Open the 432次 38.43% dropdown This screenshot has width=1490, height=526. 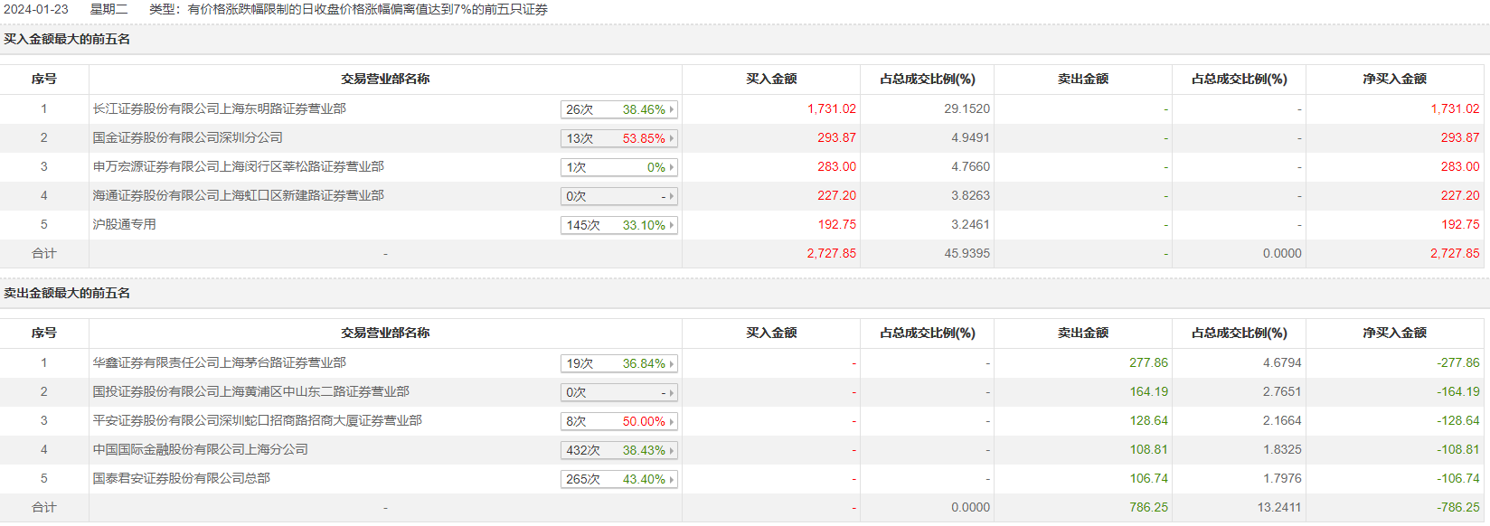pos(618,450)
